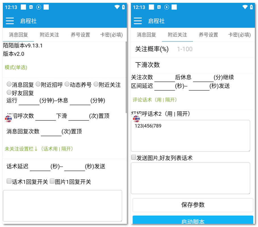Select the 消息回复 mode radio button

point(9,84)
